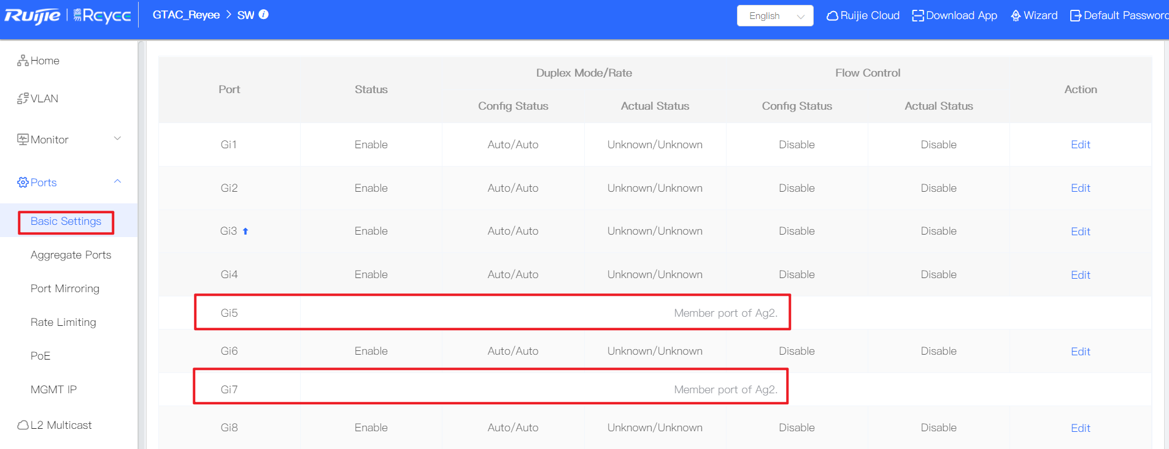Click the Port column header
The height and width of the screenshot is (449, 1169).
pos(230,89)
